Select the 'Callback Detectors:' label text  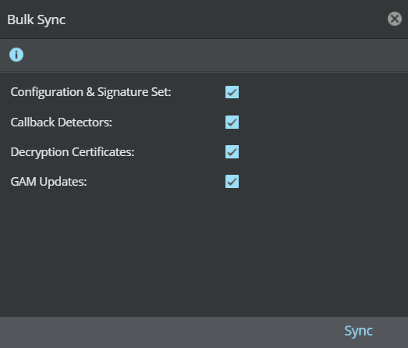tap(61, 122)
